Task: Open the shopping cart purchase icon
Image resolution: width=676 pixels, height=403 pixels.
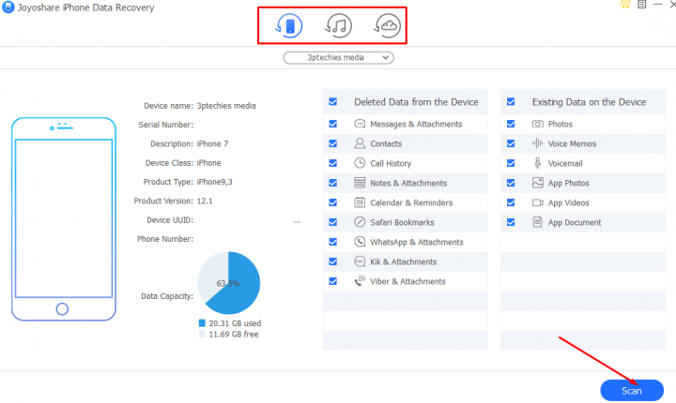Action: point(624,5)
